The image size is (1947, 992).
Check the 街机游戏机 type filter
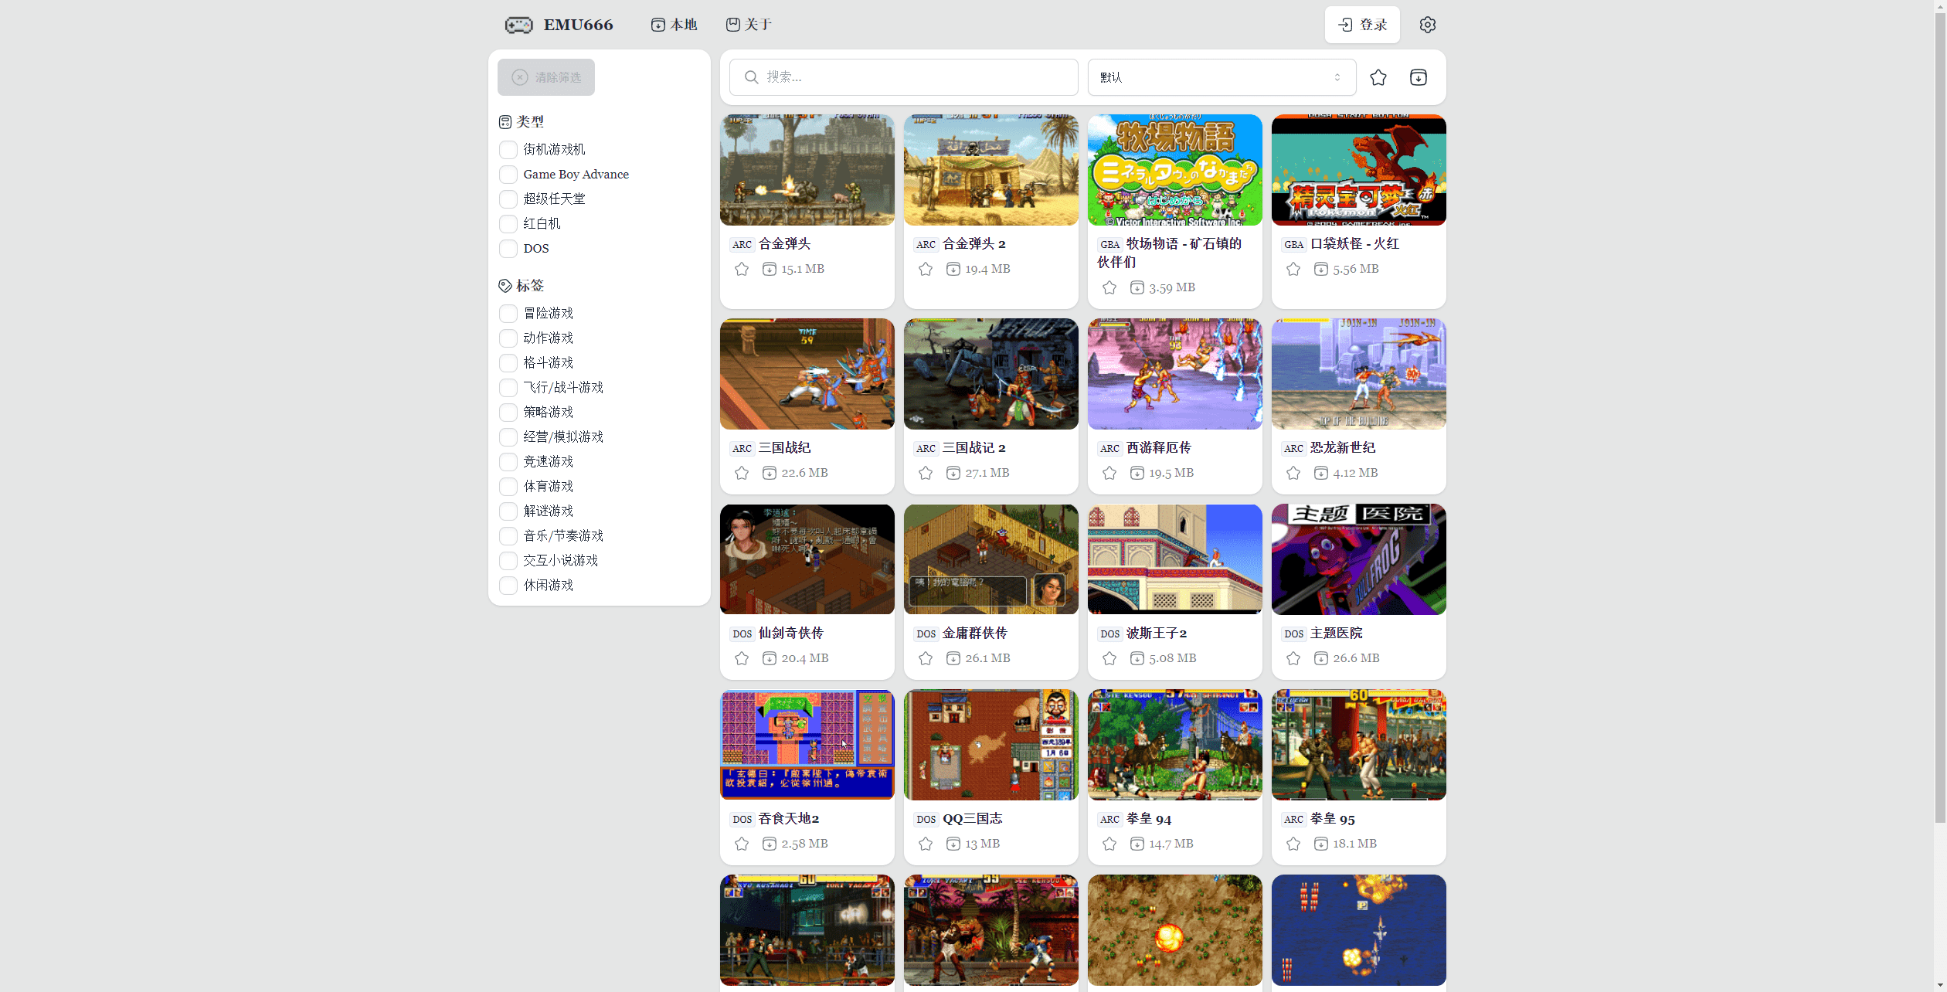coord(508,149)
